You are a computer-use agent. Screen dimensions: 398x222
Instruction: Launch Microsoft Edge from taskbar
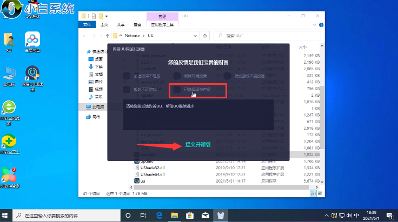click(159, 216)
